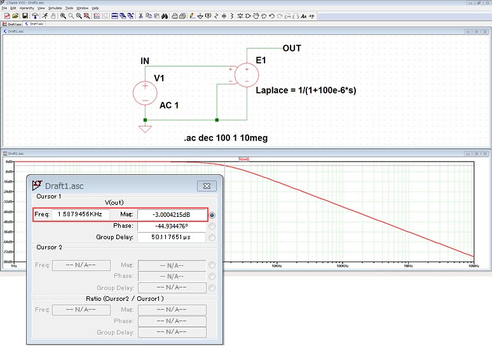Select the Text 'Aa' tool
This screenshot has width=492, height=346.
[x=303, y=15]
